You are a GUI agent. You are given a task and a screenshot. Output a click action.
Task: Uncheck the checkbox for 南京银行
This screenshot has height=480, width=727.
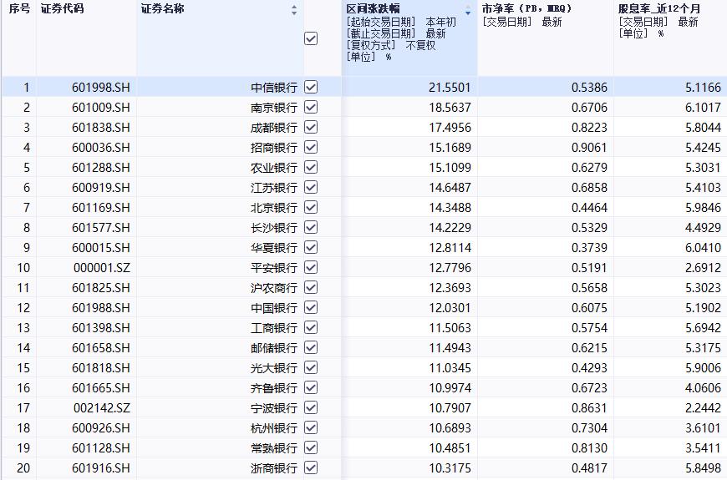pos(311,107)
